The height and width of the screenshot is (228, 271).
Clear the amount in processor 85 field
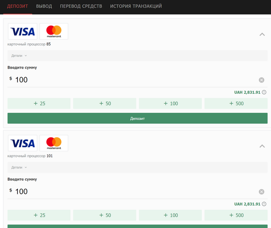pos(261,80)
